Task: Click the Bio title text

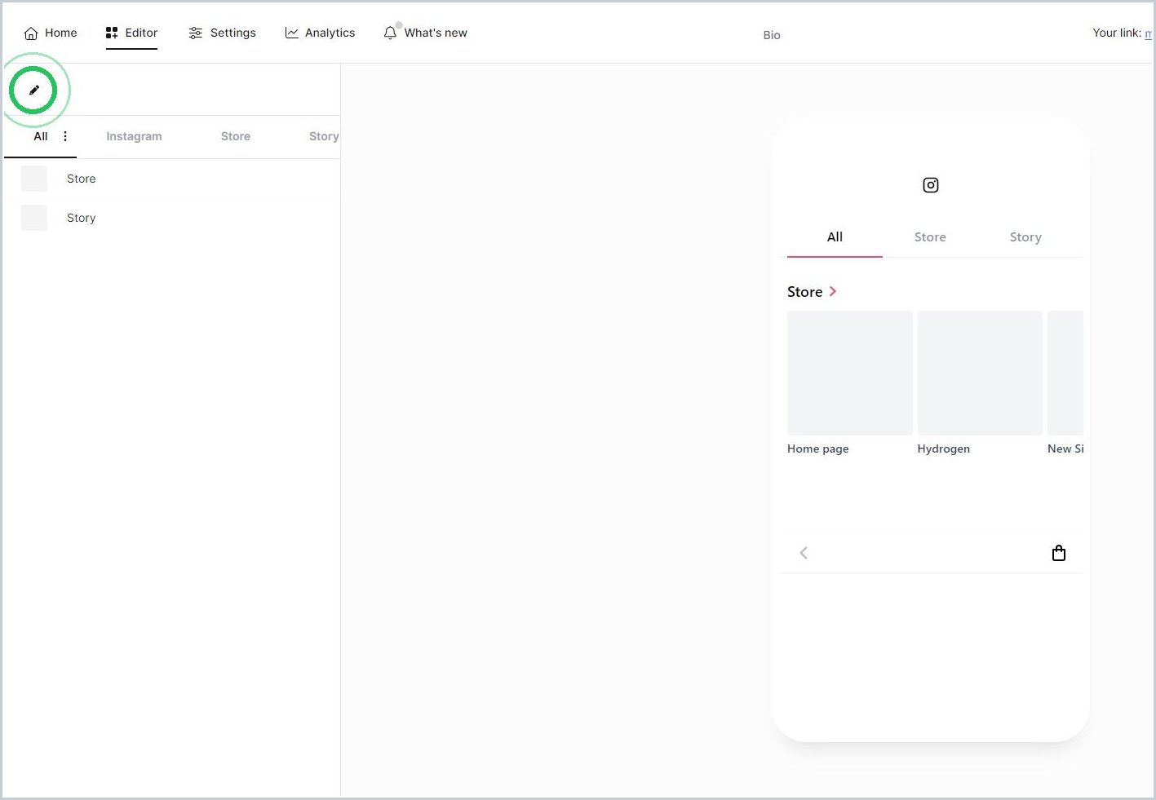Action: tap(772, 35)
